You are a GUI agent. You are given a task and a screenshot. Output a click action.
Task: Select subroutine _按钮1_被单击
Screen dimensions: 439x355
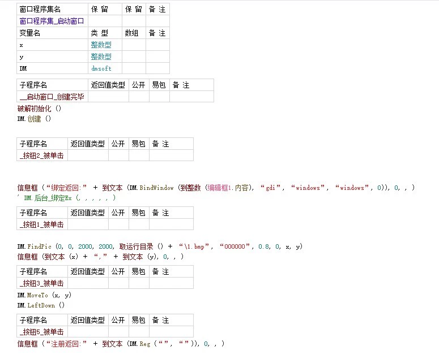pyautogui.click(x=41, y=224)
